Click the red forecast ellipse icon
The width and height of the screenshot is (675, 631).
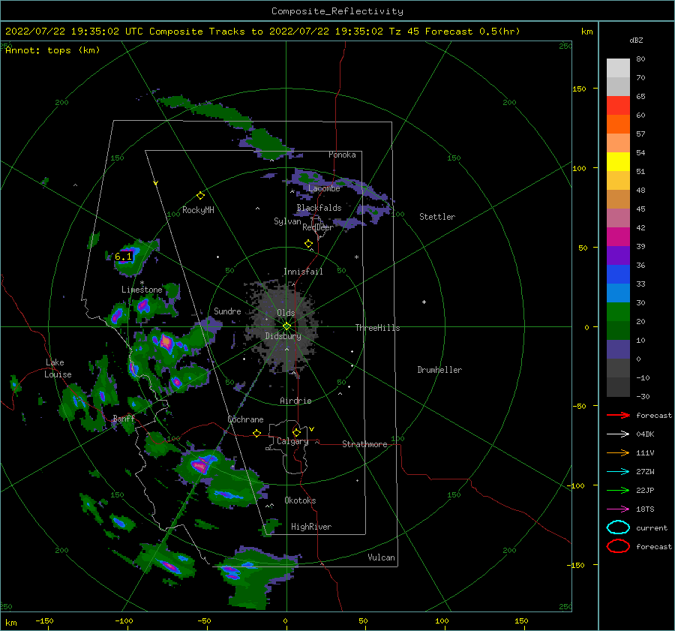[618, 546]
